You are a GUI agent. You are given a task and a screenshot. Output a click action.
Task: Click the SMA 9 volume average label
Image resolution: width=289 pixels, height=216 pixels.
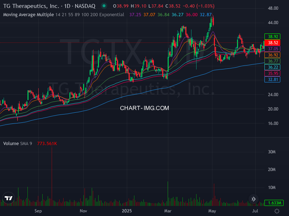26,143
